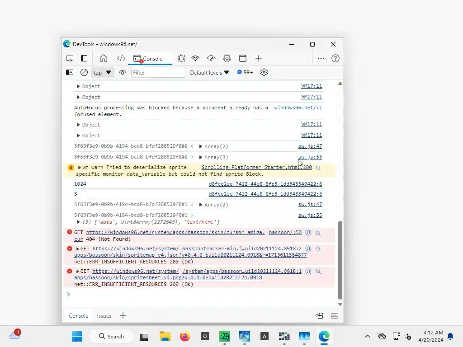Open the Help question mark icon
This screenshot has width=463, height=347.
pyautogui.click(x=335, y=58)
